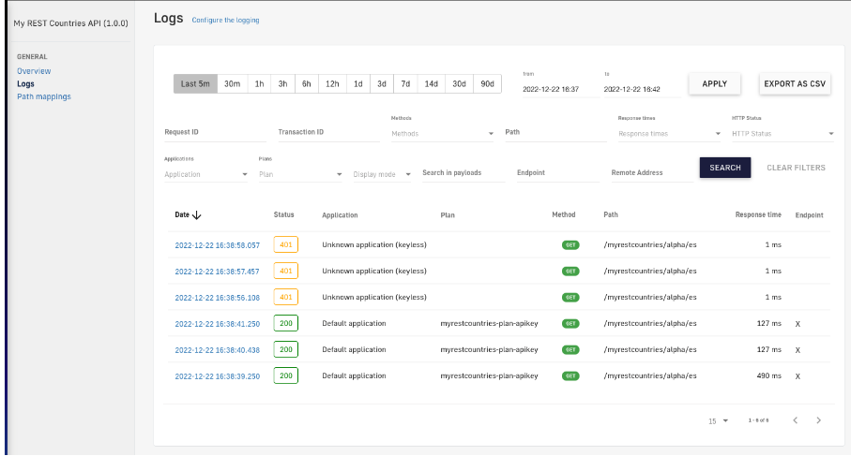
Task: Expand the HTTP Status dropdown
Action: coord(782,134)
